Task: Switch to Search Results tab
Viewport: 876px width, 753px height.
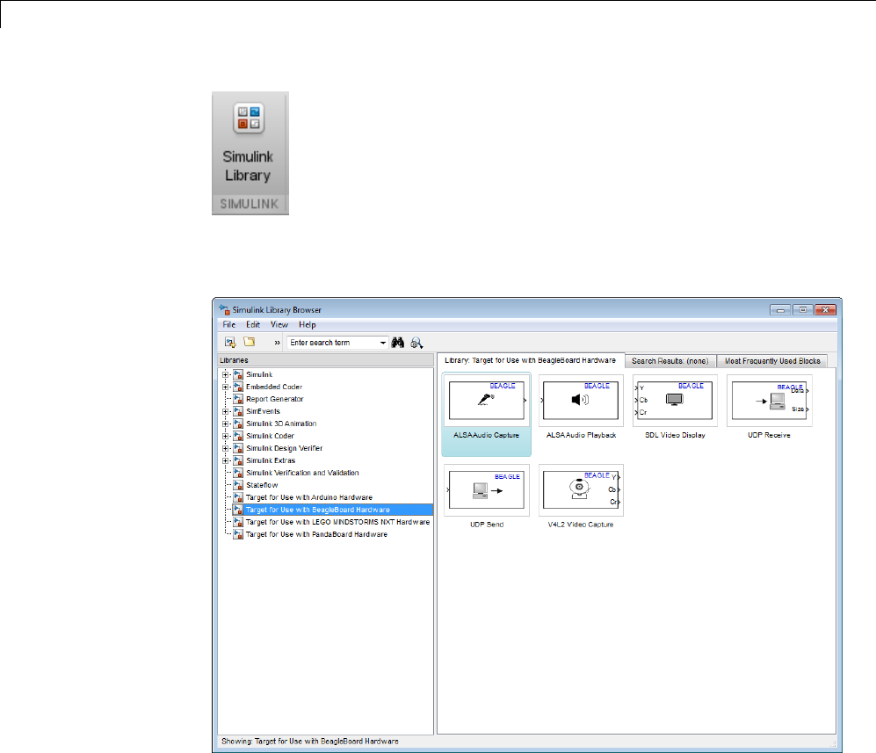Action: tap(670, 361)
